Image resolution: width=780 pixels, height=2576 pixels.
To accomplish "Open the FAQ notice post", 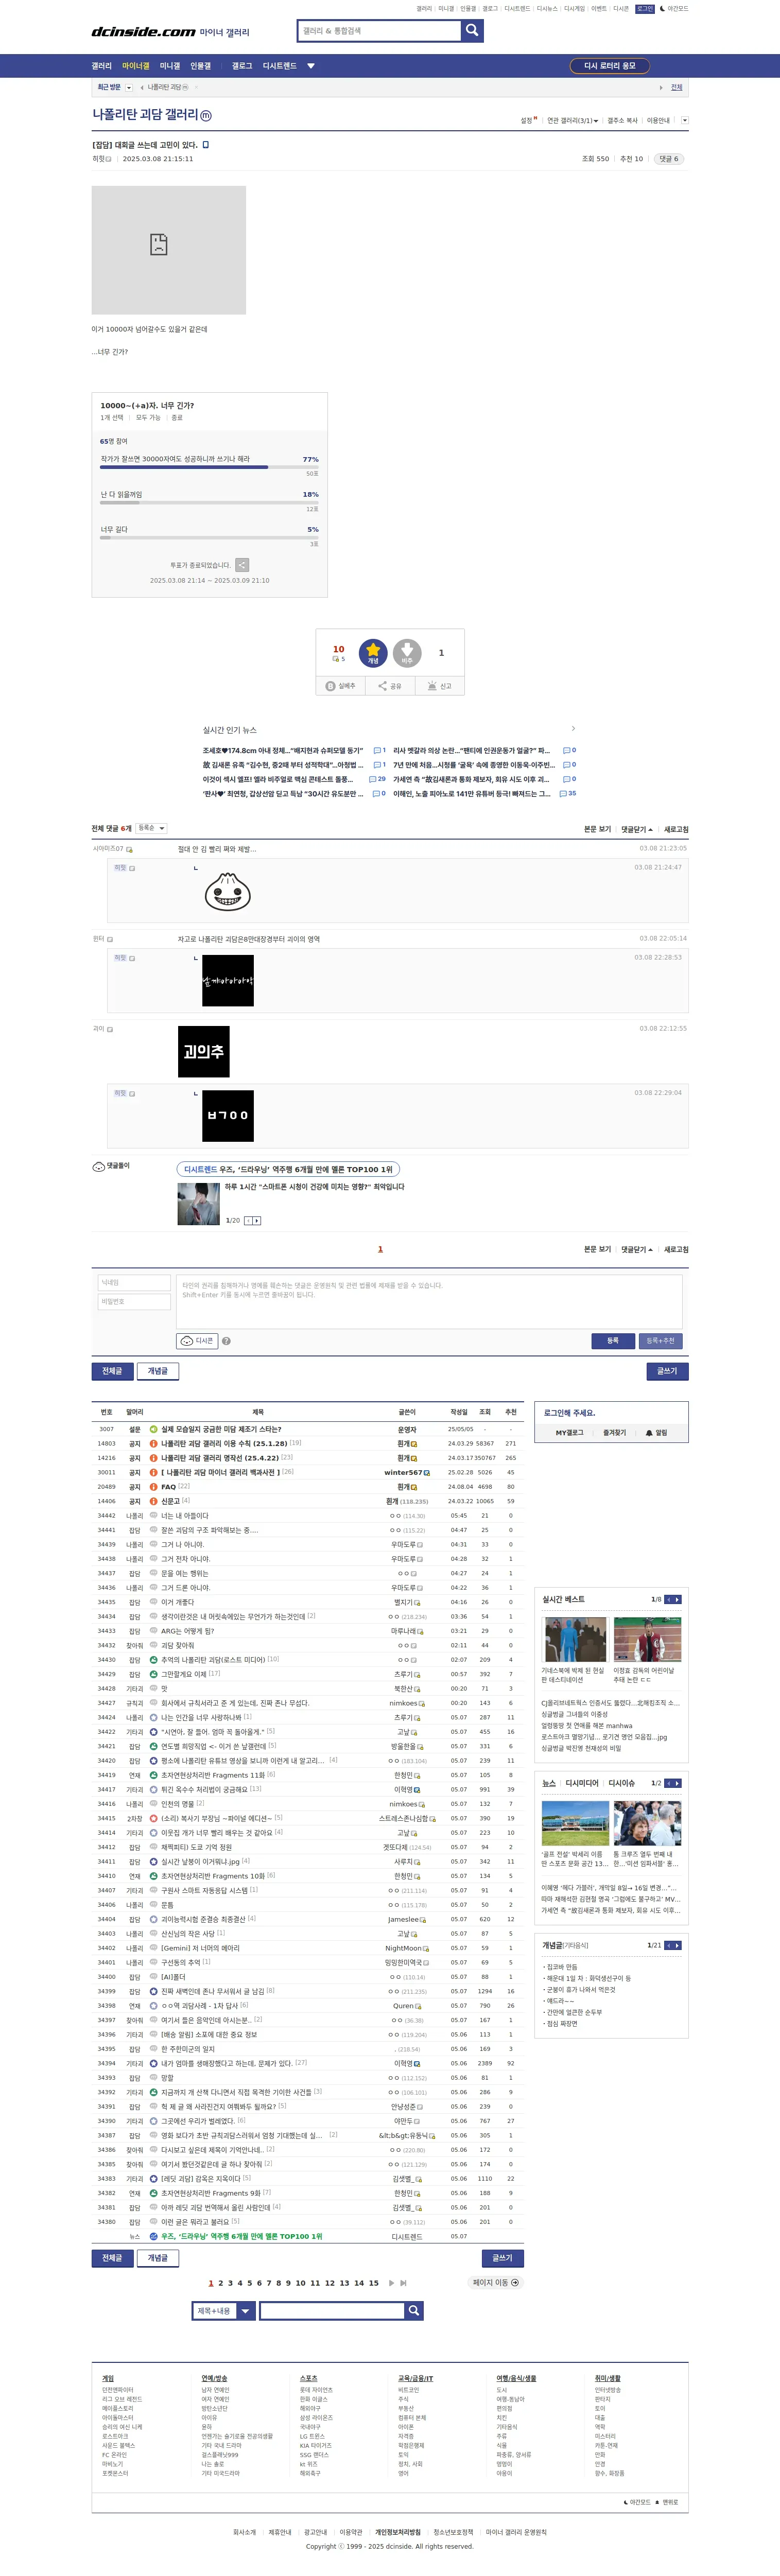I will pyautogui.click(x=168, y=1486).
